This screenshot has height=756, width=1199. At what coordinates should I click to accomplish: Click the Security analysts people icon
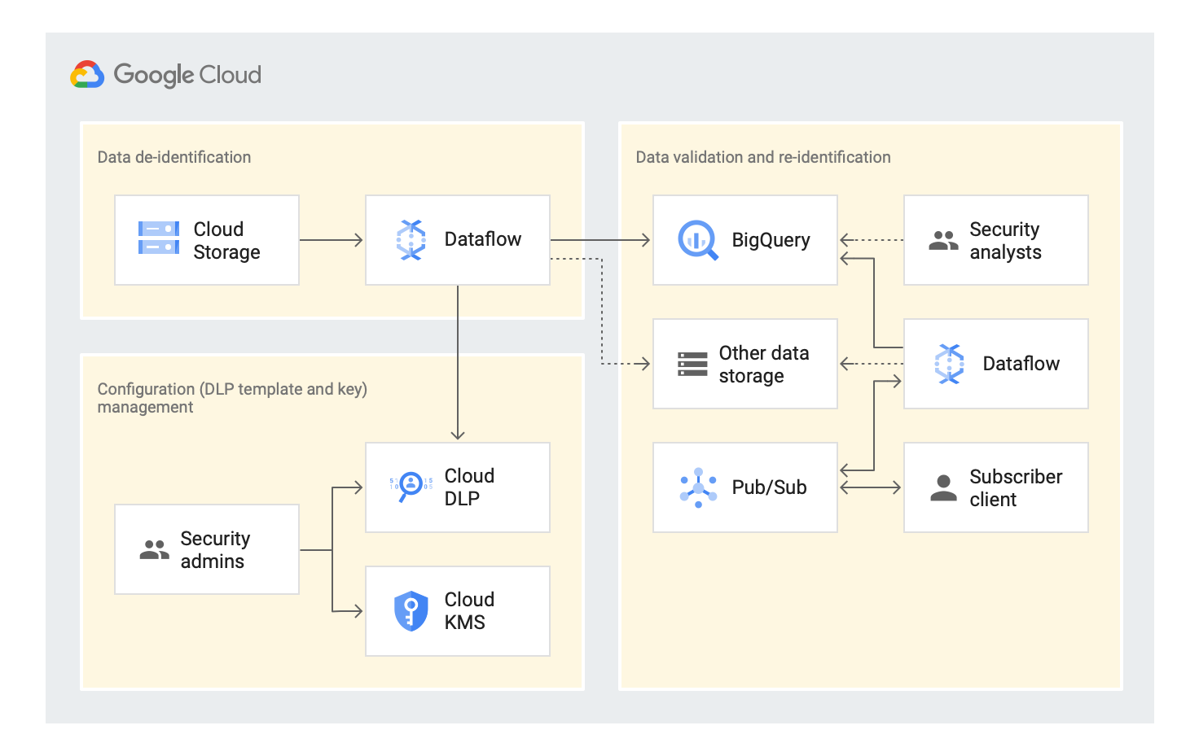pos(943,240)
